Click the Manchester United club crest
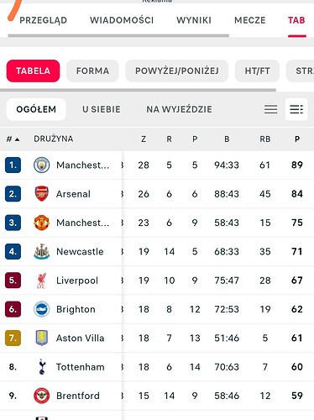This screenshot has width=314, height=420. pos(41,223)
